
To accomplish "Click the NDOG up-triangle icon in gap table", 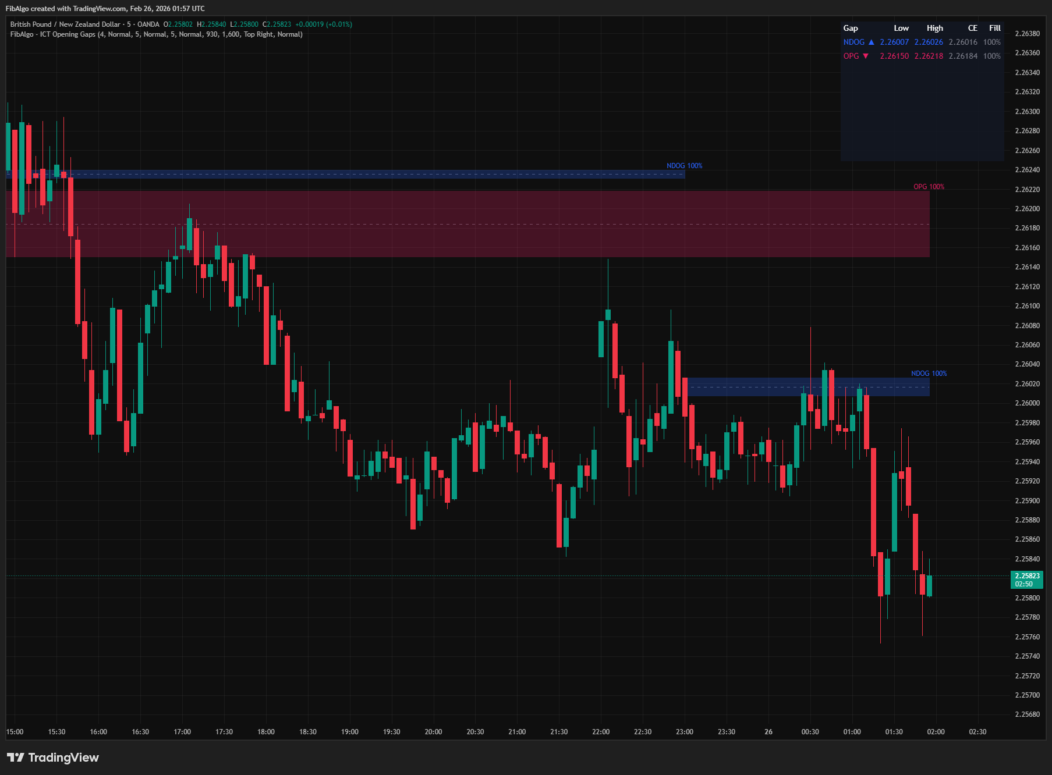I will 871,42.
